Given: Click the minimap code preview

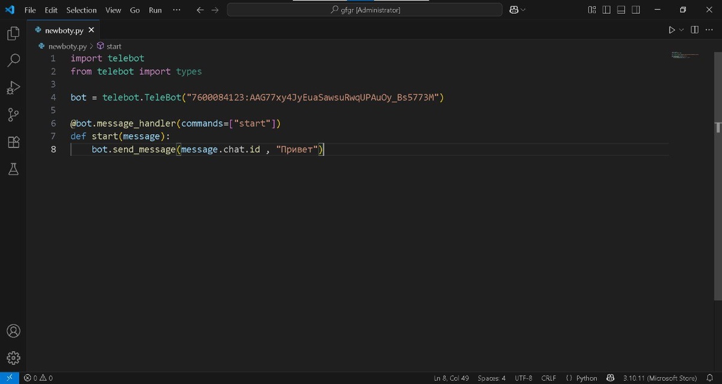Looking at the screenshot, I should click(685, 55).
